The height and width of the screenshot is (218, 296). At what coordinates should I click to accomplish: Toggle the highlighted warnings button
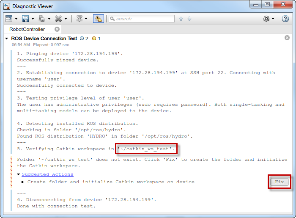pyautogui.click(x=99, y=19)
